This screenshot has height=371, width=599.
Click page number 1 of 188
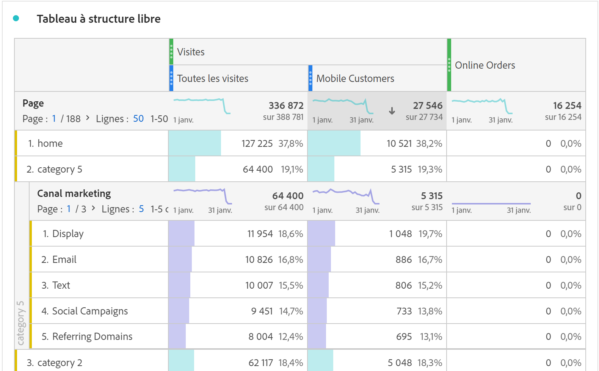[54, 119]
